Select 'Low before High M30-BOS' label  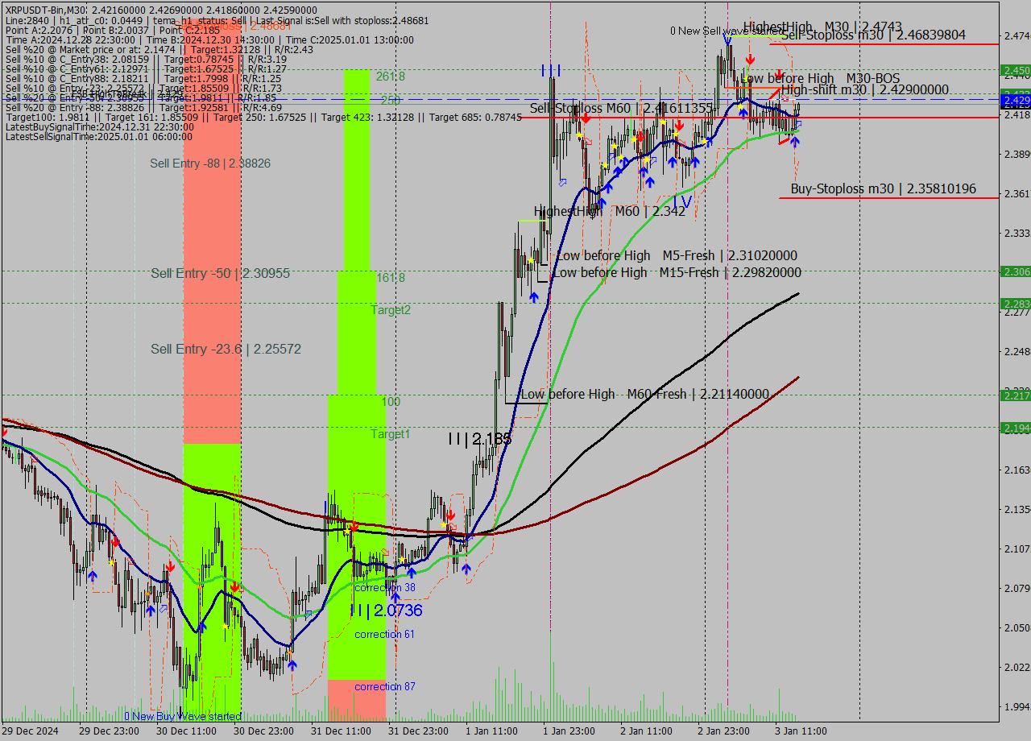tap(820, 78)
